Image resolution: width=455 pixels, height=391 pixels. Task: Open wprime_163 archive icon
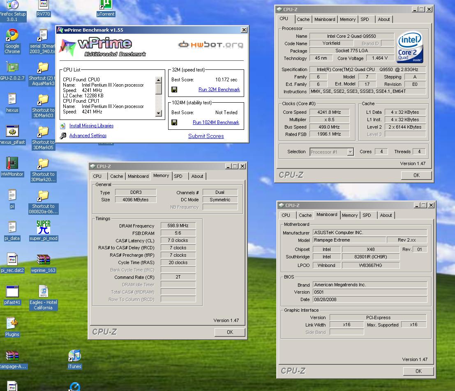tap(44, 260)
